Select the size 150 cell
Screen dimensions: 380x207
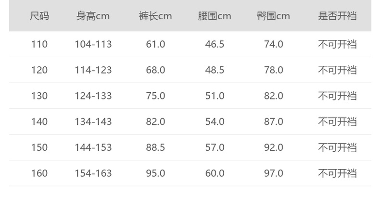[x=39, y=147]
